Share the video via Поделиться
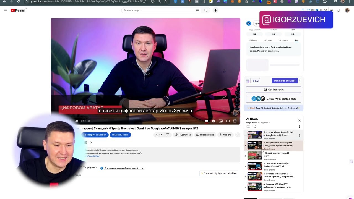Viewport: 354px width, 199px height. point(183,135)
